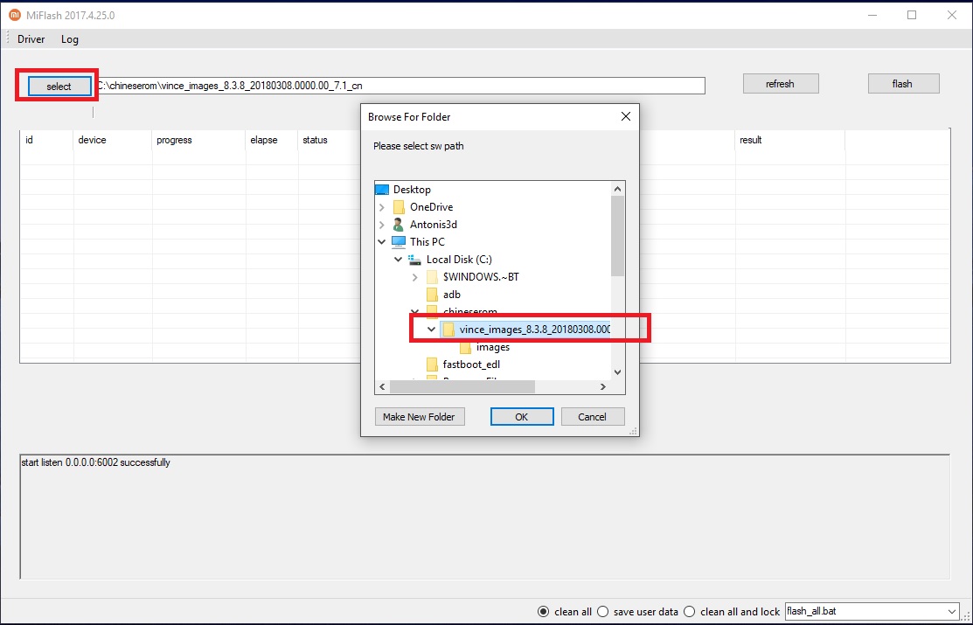
Task: Select Desktop in the folder tree
Action: point(412,190)
